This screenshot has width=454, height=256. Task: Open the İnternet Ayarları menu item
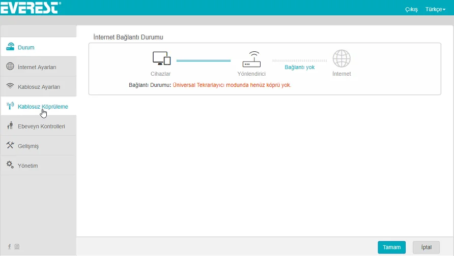coord(37,67)
